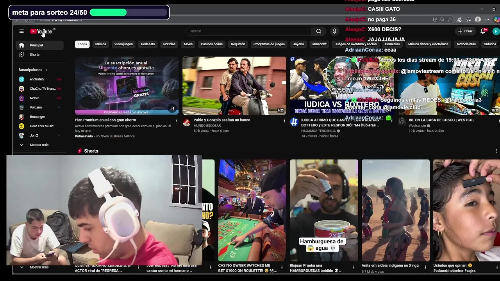The height and width of the screenshot is (281, 500).
Task: Click the Crear button
Action: (x=465, y=31)
